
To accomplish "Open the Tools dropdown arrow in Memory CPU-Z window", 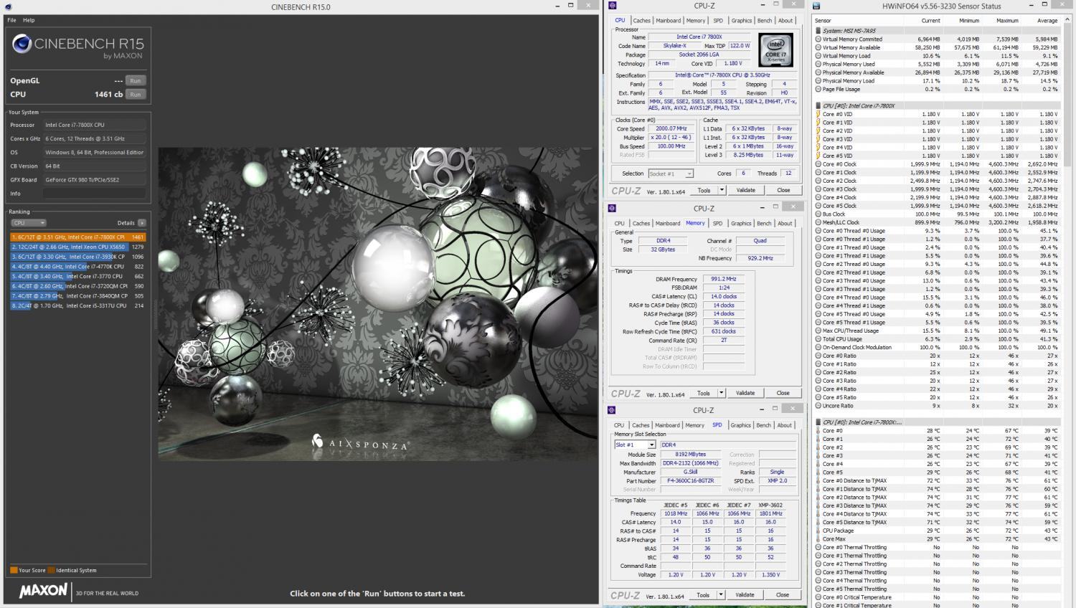I will [722, 393].
